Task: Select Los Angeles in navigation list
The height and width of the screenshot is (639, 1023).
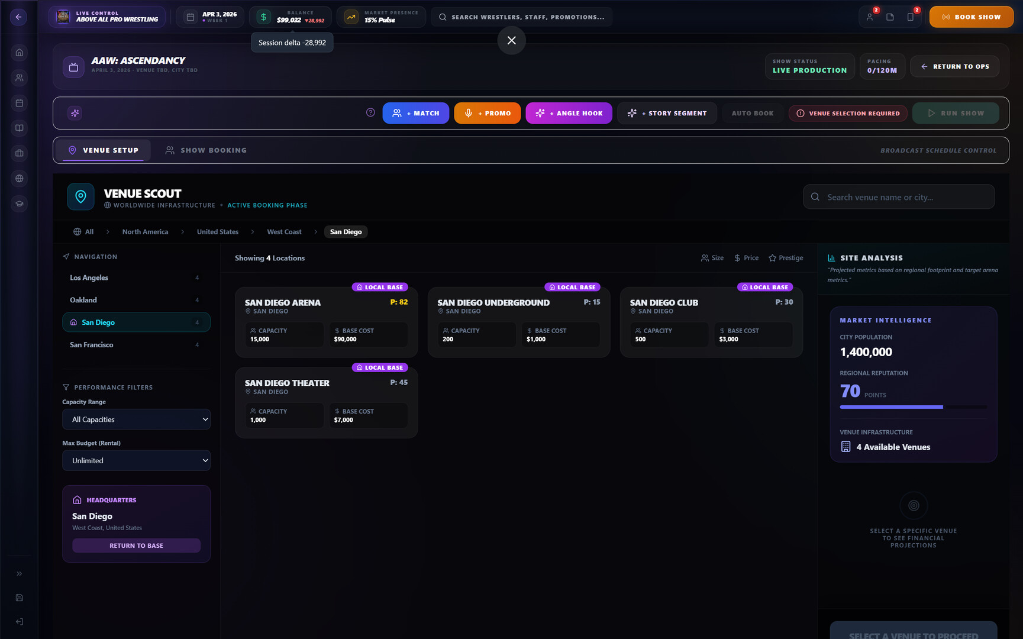Action: pyautogui.click(x=89, y=277)
